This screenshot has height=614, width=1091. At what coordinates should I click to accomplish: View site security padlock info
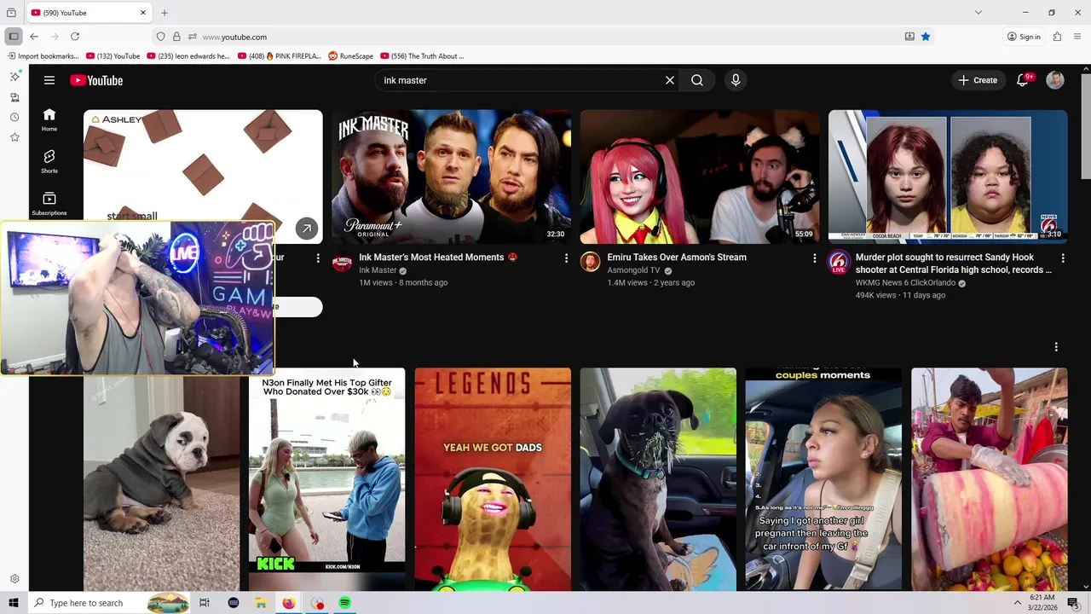click(176, 37)
